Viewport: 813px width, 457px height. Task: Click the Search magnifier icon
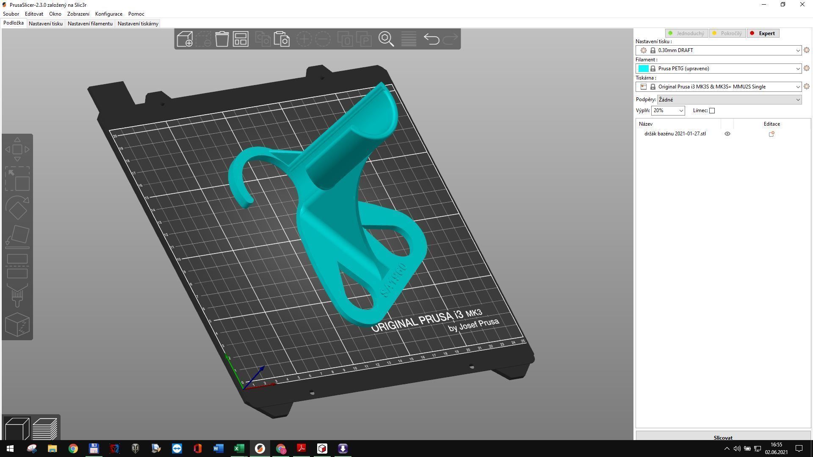tap(386, 39)
